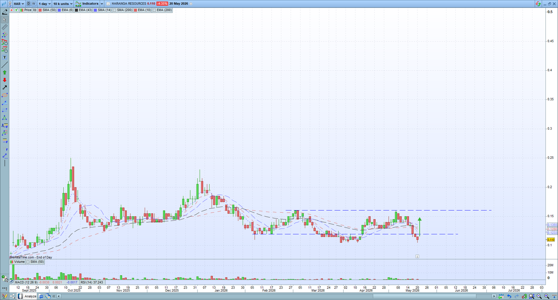This screenshot has width=558, height=300.
Task: Open the chart type icon beside HAR
Action: pos(4,3)
